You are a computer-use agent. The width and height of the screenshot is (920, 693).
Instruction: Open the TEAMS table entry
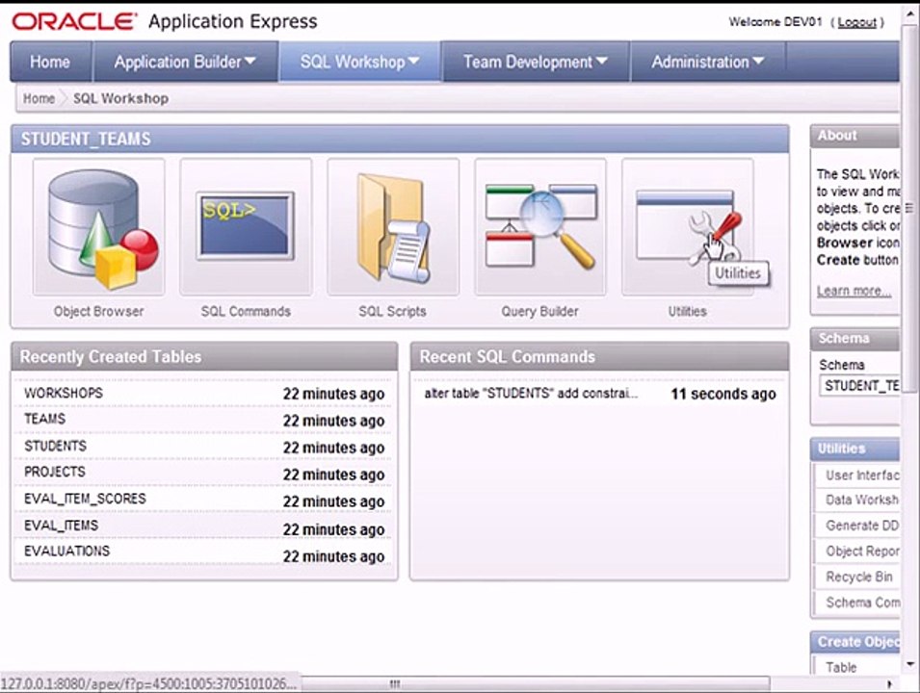coord(44,419)
